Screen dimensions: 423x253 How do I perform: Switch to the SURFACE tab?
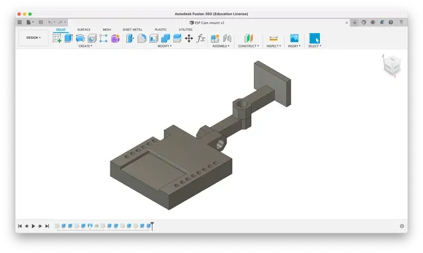(x=84, y=30)
